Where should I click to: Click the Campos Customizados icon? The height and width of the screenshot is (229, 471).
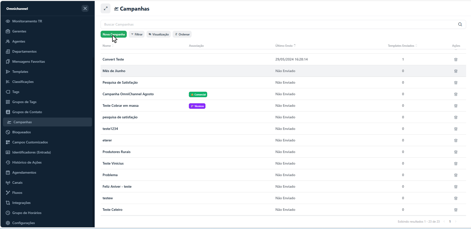(x=8, y=142)
